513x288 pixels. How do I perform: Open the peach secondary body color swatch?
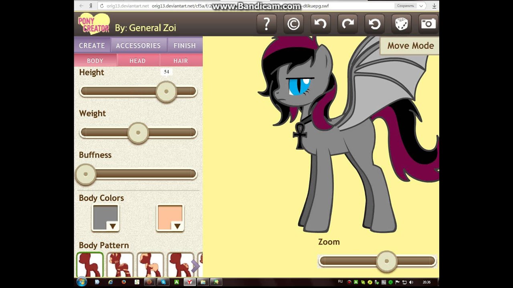pyautogui.click(x=170, y=218)
